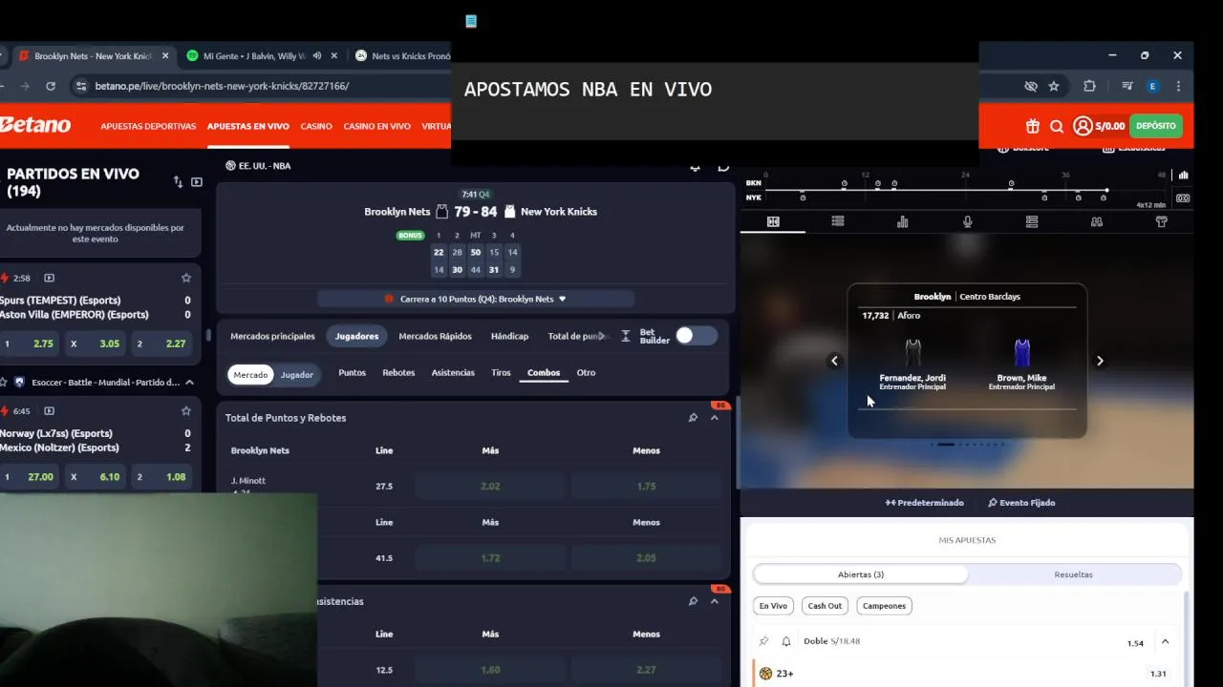Select the Asistencias filter tab

(x=453, y=373)
